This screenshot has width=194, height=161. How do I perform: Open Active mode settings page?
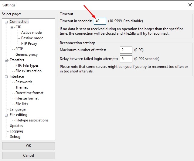coord(32,33)
